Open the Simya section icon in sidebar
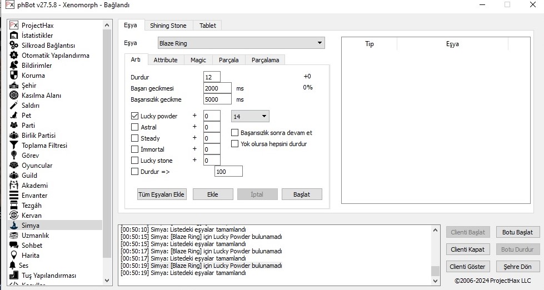The image size is (544, 290). pos(14,225)
